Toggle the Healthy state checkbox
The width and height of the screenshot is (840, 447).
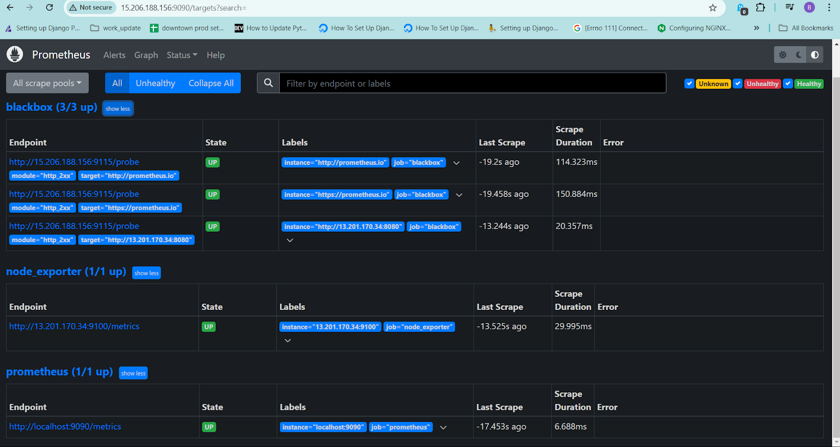(x=787, y=84)
